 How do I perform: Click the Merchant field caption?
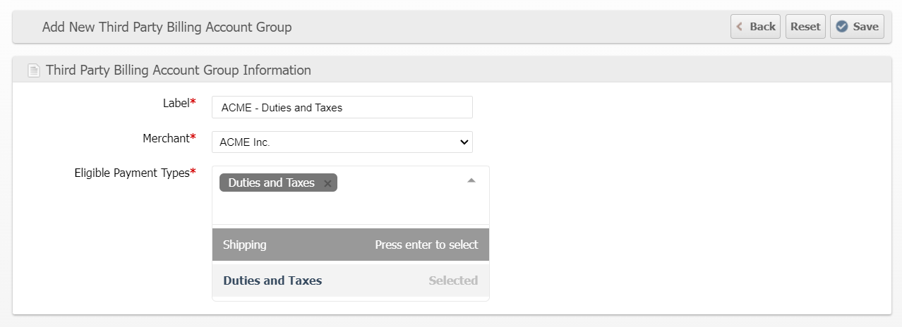coord(166,139)
